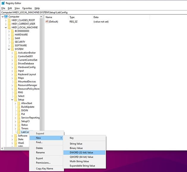Expand the CurrentControlSet key
The height and width of the screenshot is (172, 187).
pyautogui.click(x=12, y=60)
